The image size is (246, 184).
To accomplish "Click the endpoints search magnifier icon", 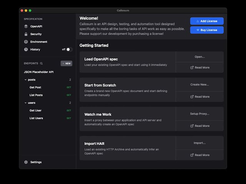I will pyautogui.click(x=42, y=63).
